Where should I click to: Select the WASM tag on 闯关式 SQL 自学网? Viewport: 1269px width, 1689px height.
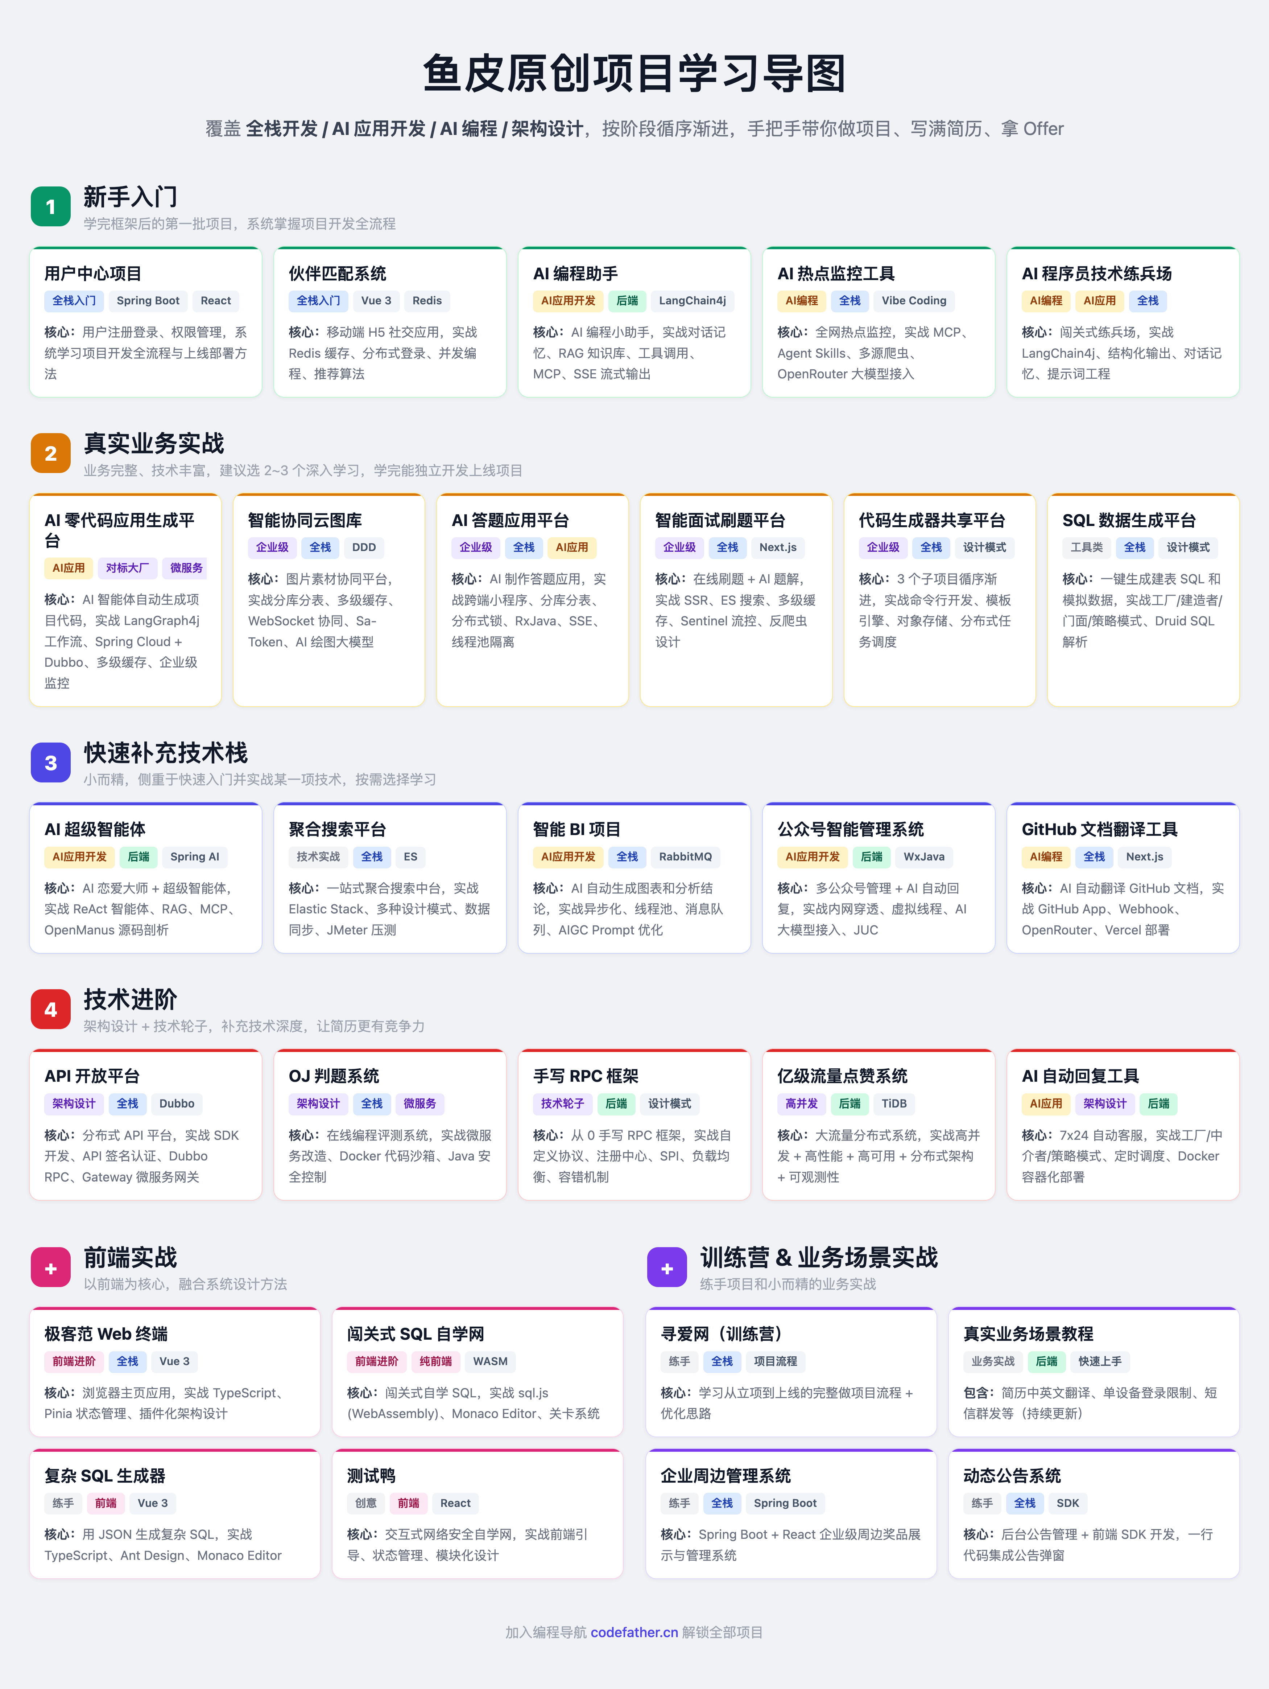tap(491, 1361)
